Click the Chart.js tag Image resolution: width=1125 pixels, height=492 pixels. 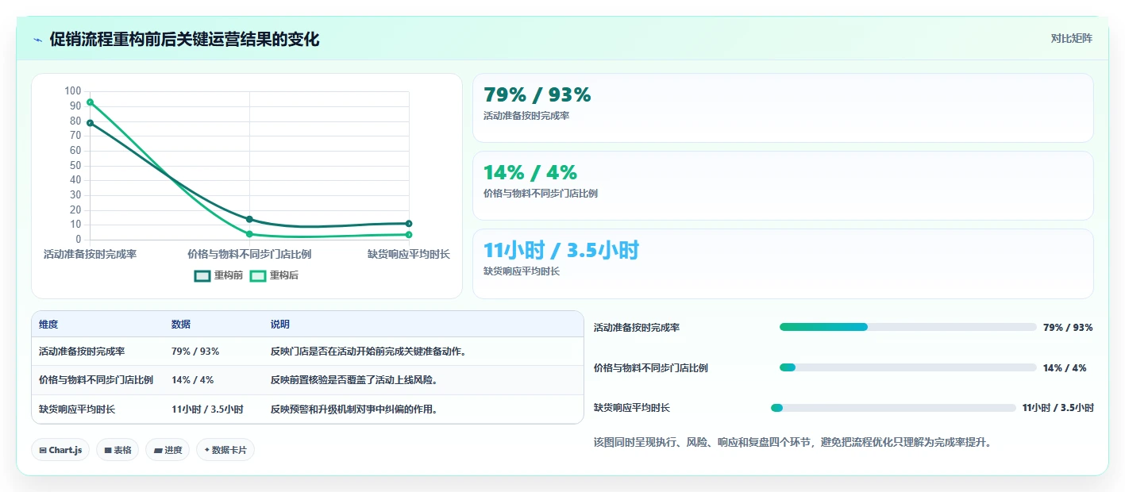coord(61,450)
